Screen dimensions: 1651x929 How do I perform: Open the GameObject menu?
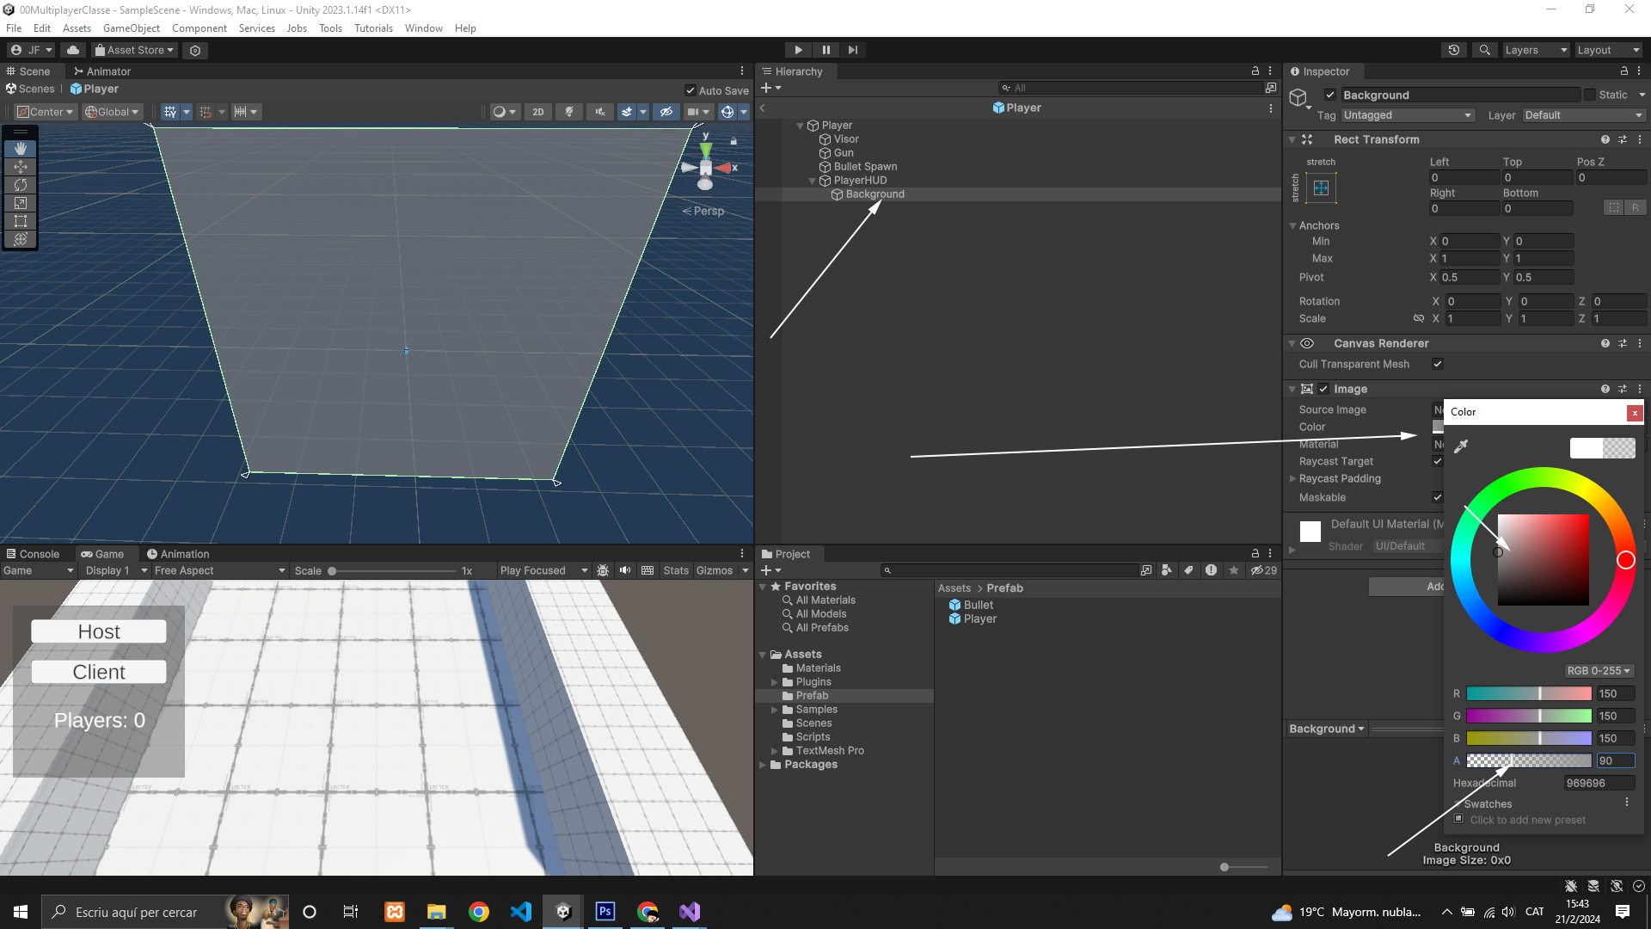(131, 28)
